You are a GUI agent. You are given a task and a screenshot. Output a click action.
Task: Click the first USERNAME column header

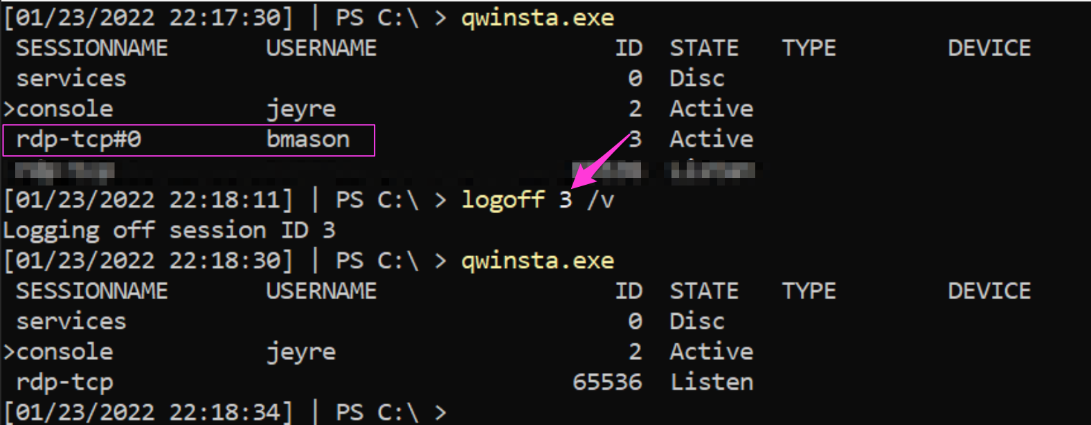tap(321, 48)
